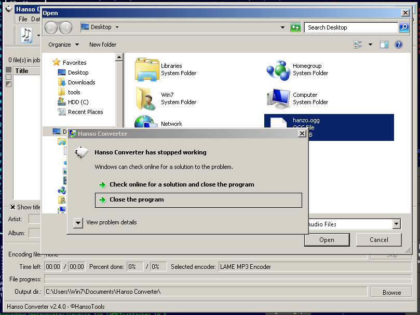Open the address bar history dropdown
The image size is (420, 315).
[x=282, y=27]
